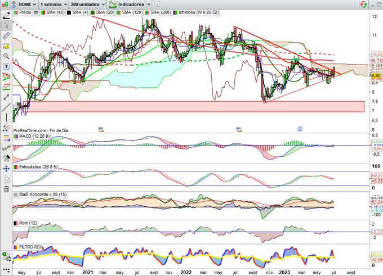Open the FILTRO RSI panel label

coord(28,247)
